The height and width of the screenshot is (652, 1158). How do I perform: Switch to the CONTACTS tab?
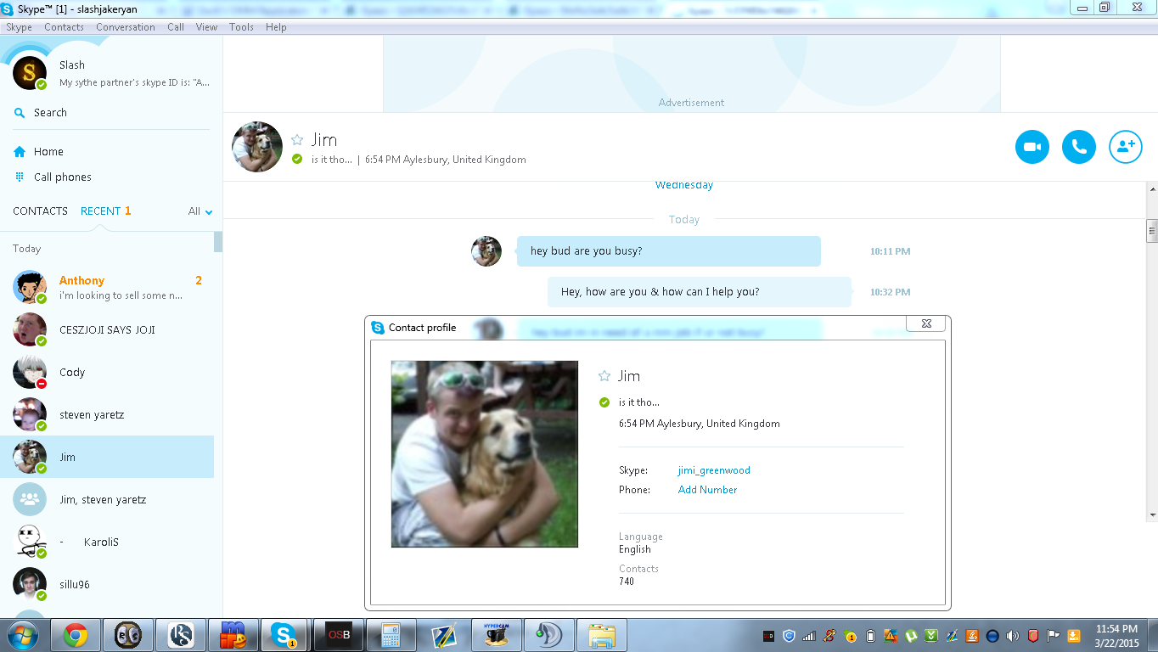(x=40, y=211)
